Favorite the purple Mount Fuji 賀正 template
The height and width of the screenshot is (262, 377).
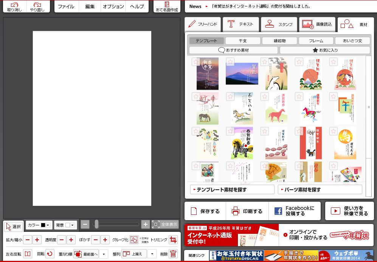230,62
